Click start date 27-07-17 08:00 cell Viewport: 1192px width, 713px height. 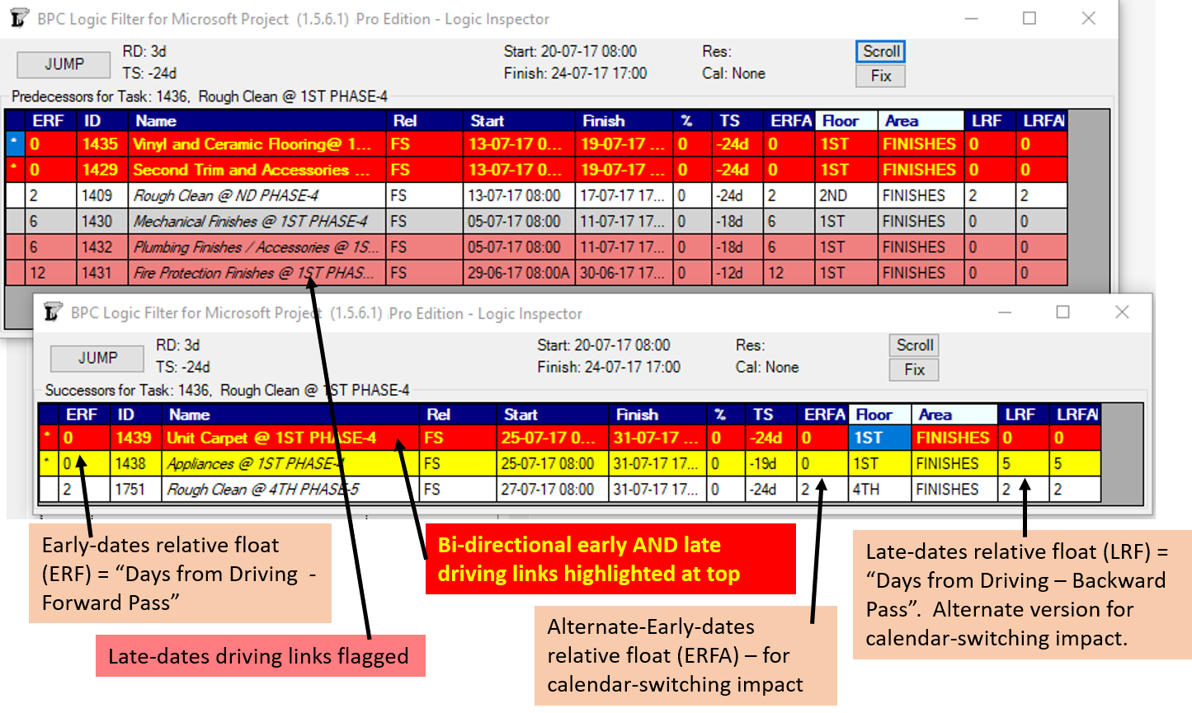553,489
